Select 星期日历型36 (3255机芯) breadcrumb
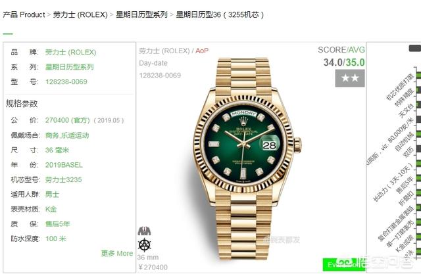 [220, 14]
